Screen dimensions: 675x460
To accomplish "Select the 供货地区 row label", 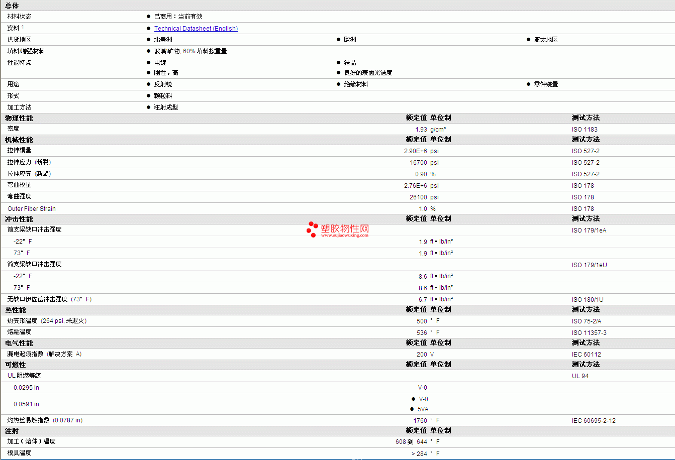I will tap(19, 40).
